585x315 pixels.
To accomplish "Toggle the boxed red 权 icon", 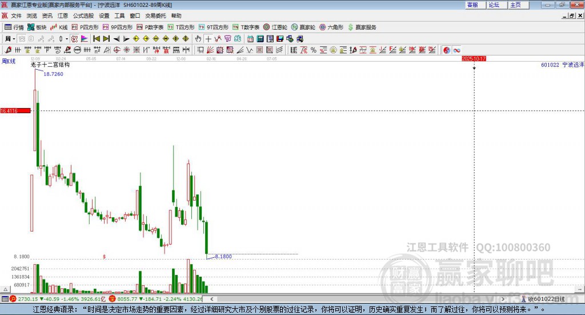I will click(x=75, y=39).
